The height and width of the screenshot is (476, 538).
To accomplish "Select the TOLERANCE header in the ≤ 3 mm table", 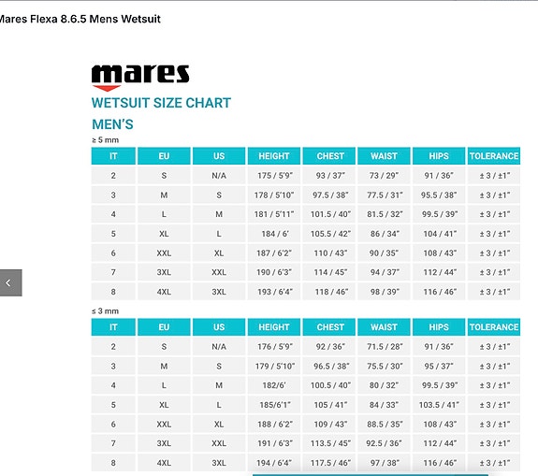I will tap(494, 327).
